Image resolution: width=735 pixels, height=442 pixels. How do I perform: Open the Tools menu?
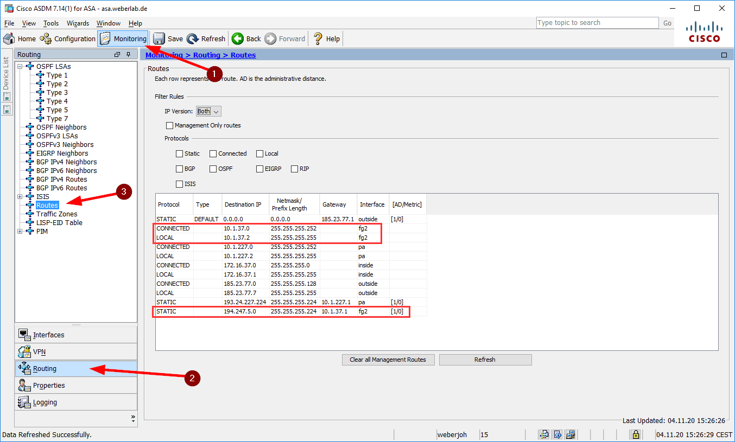51,23
